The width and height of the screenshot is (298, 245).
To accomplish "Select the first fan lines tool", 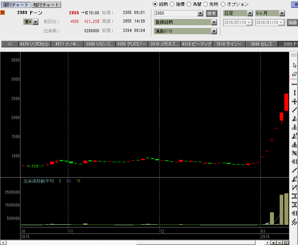I will click(294, 119).
